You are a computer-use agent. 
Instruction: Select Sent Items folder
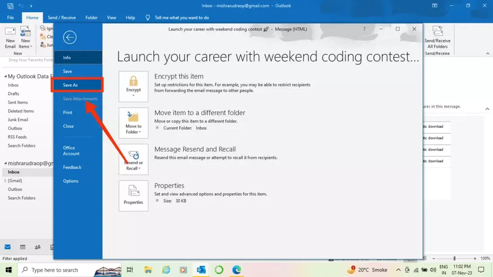(17, 102)
